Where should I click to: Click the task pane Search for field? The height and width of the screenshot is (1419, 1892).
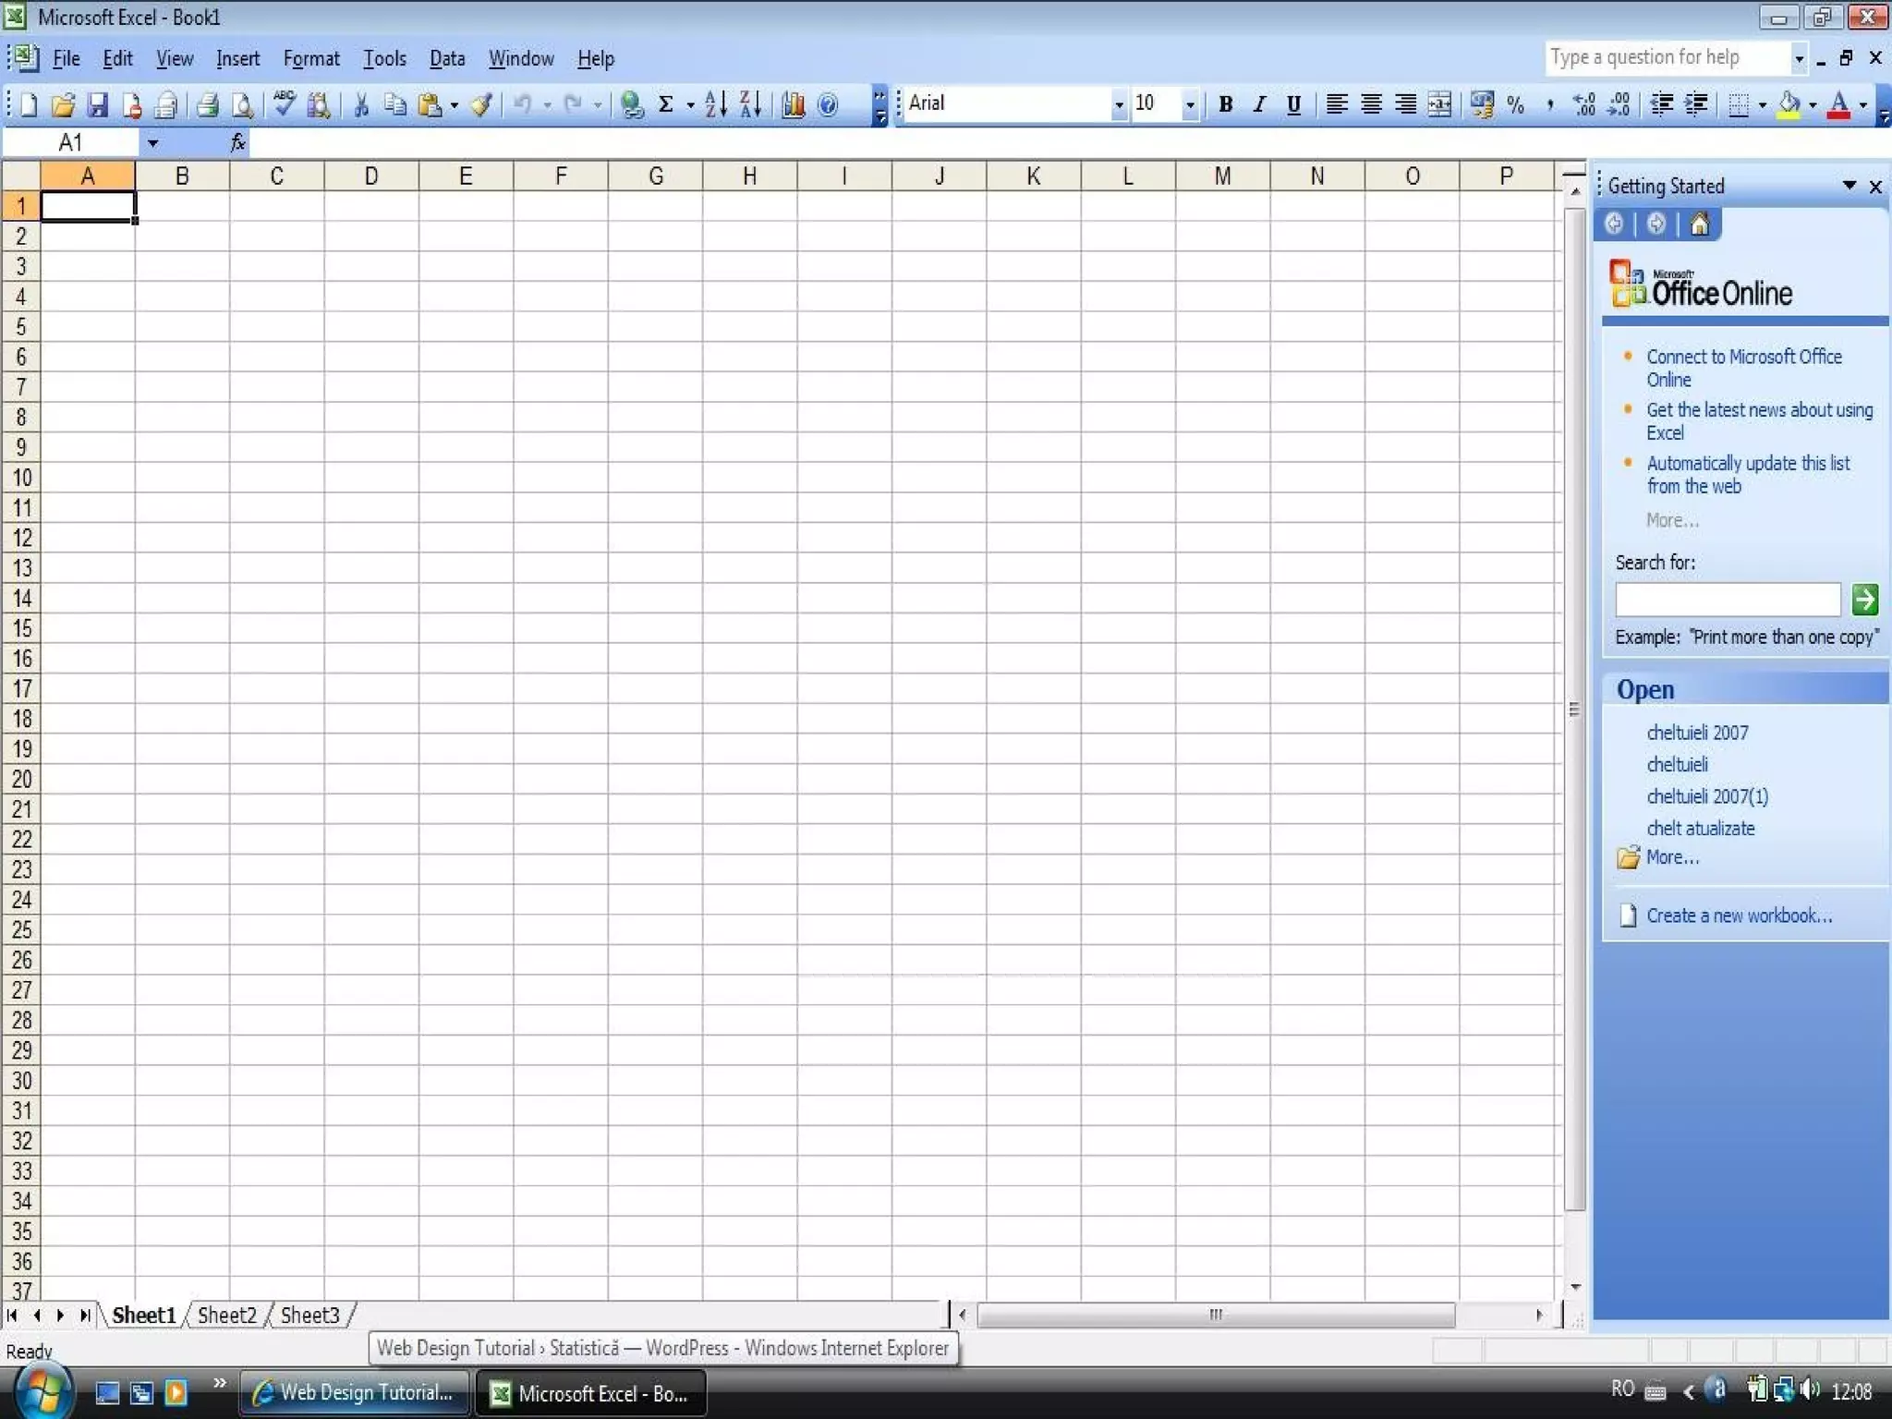[1727, 600]
